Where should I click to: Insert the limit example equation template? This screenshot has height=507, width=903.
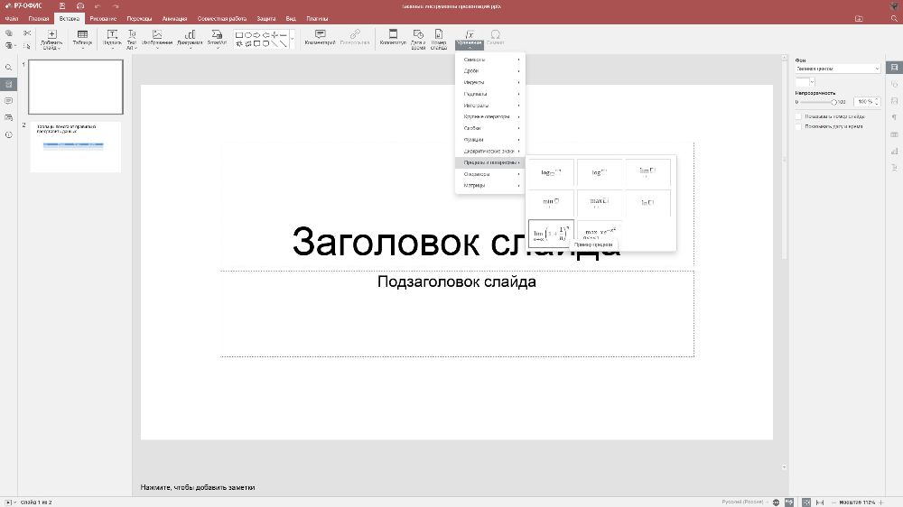tap(550, 233)
